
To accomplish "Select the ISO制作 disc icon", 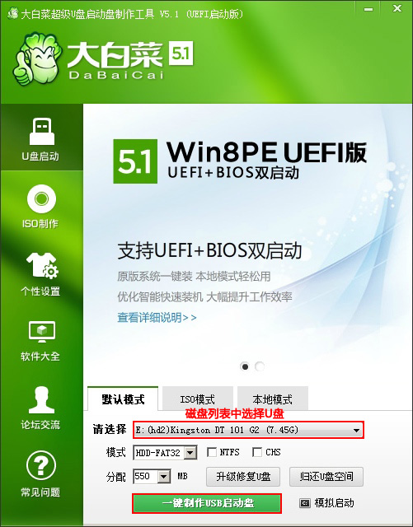I will point(41,198).
